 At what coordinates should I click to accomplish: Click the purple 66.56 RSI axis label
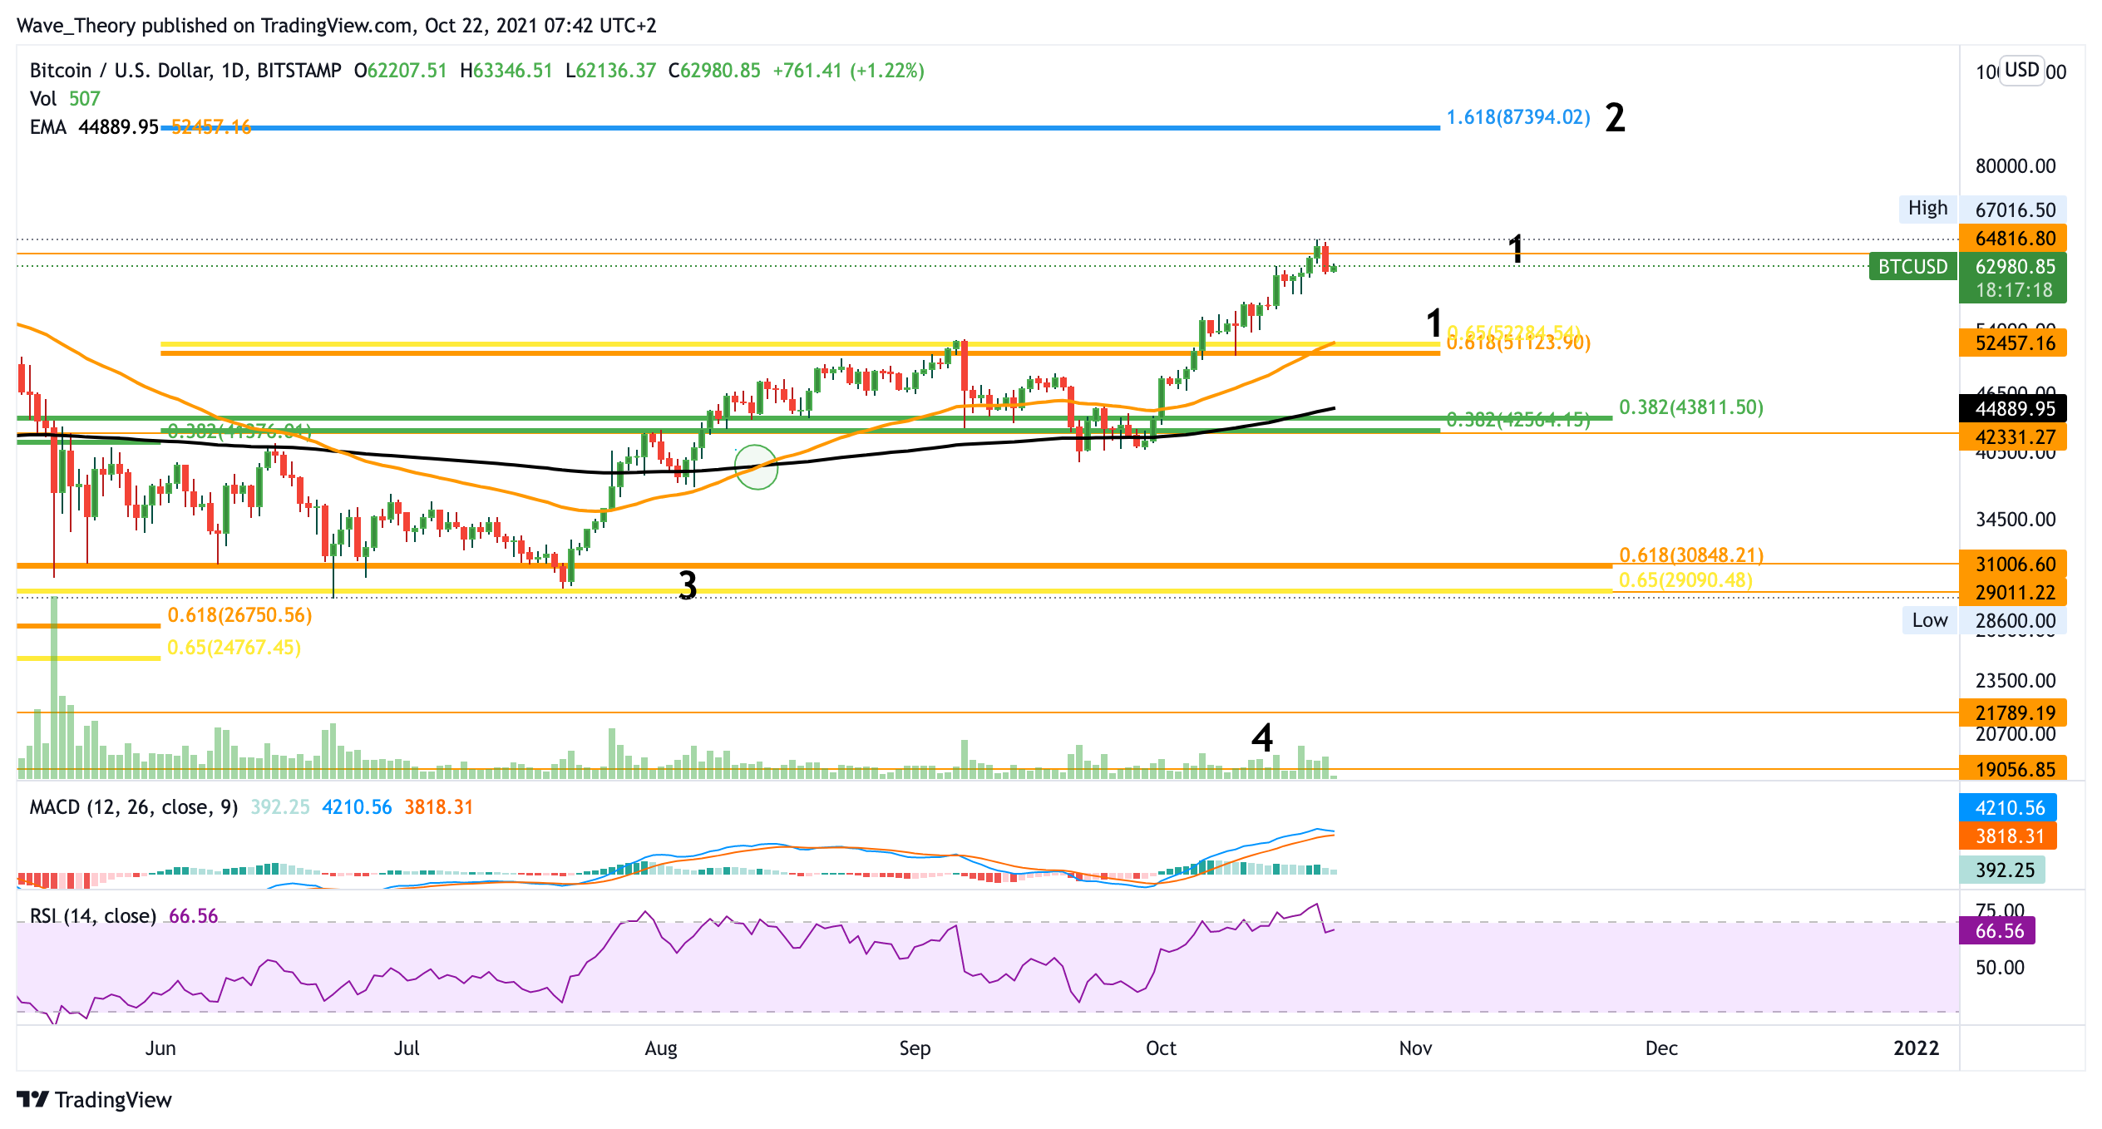point(1998,930)
